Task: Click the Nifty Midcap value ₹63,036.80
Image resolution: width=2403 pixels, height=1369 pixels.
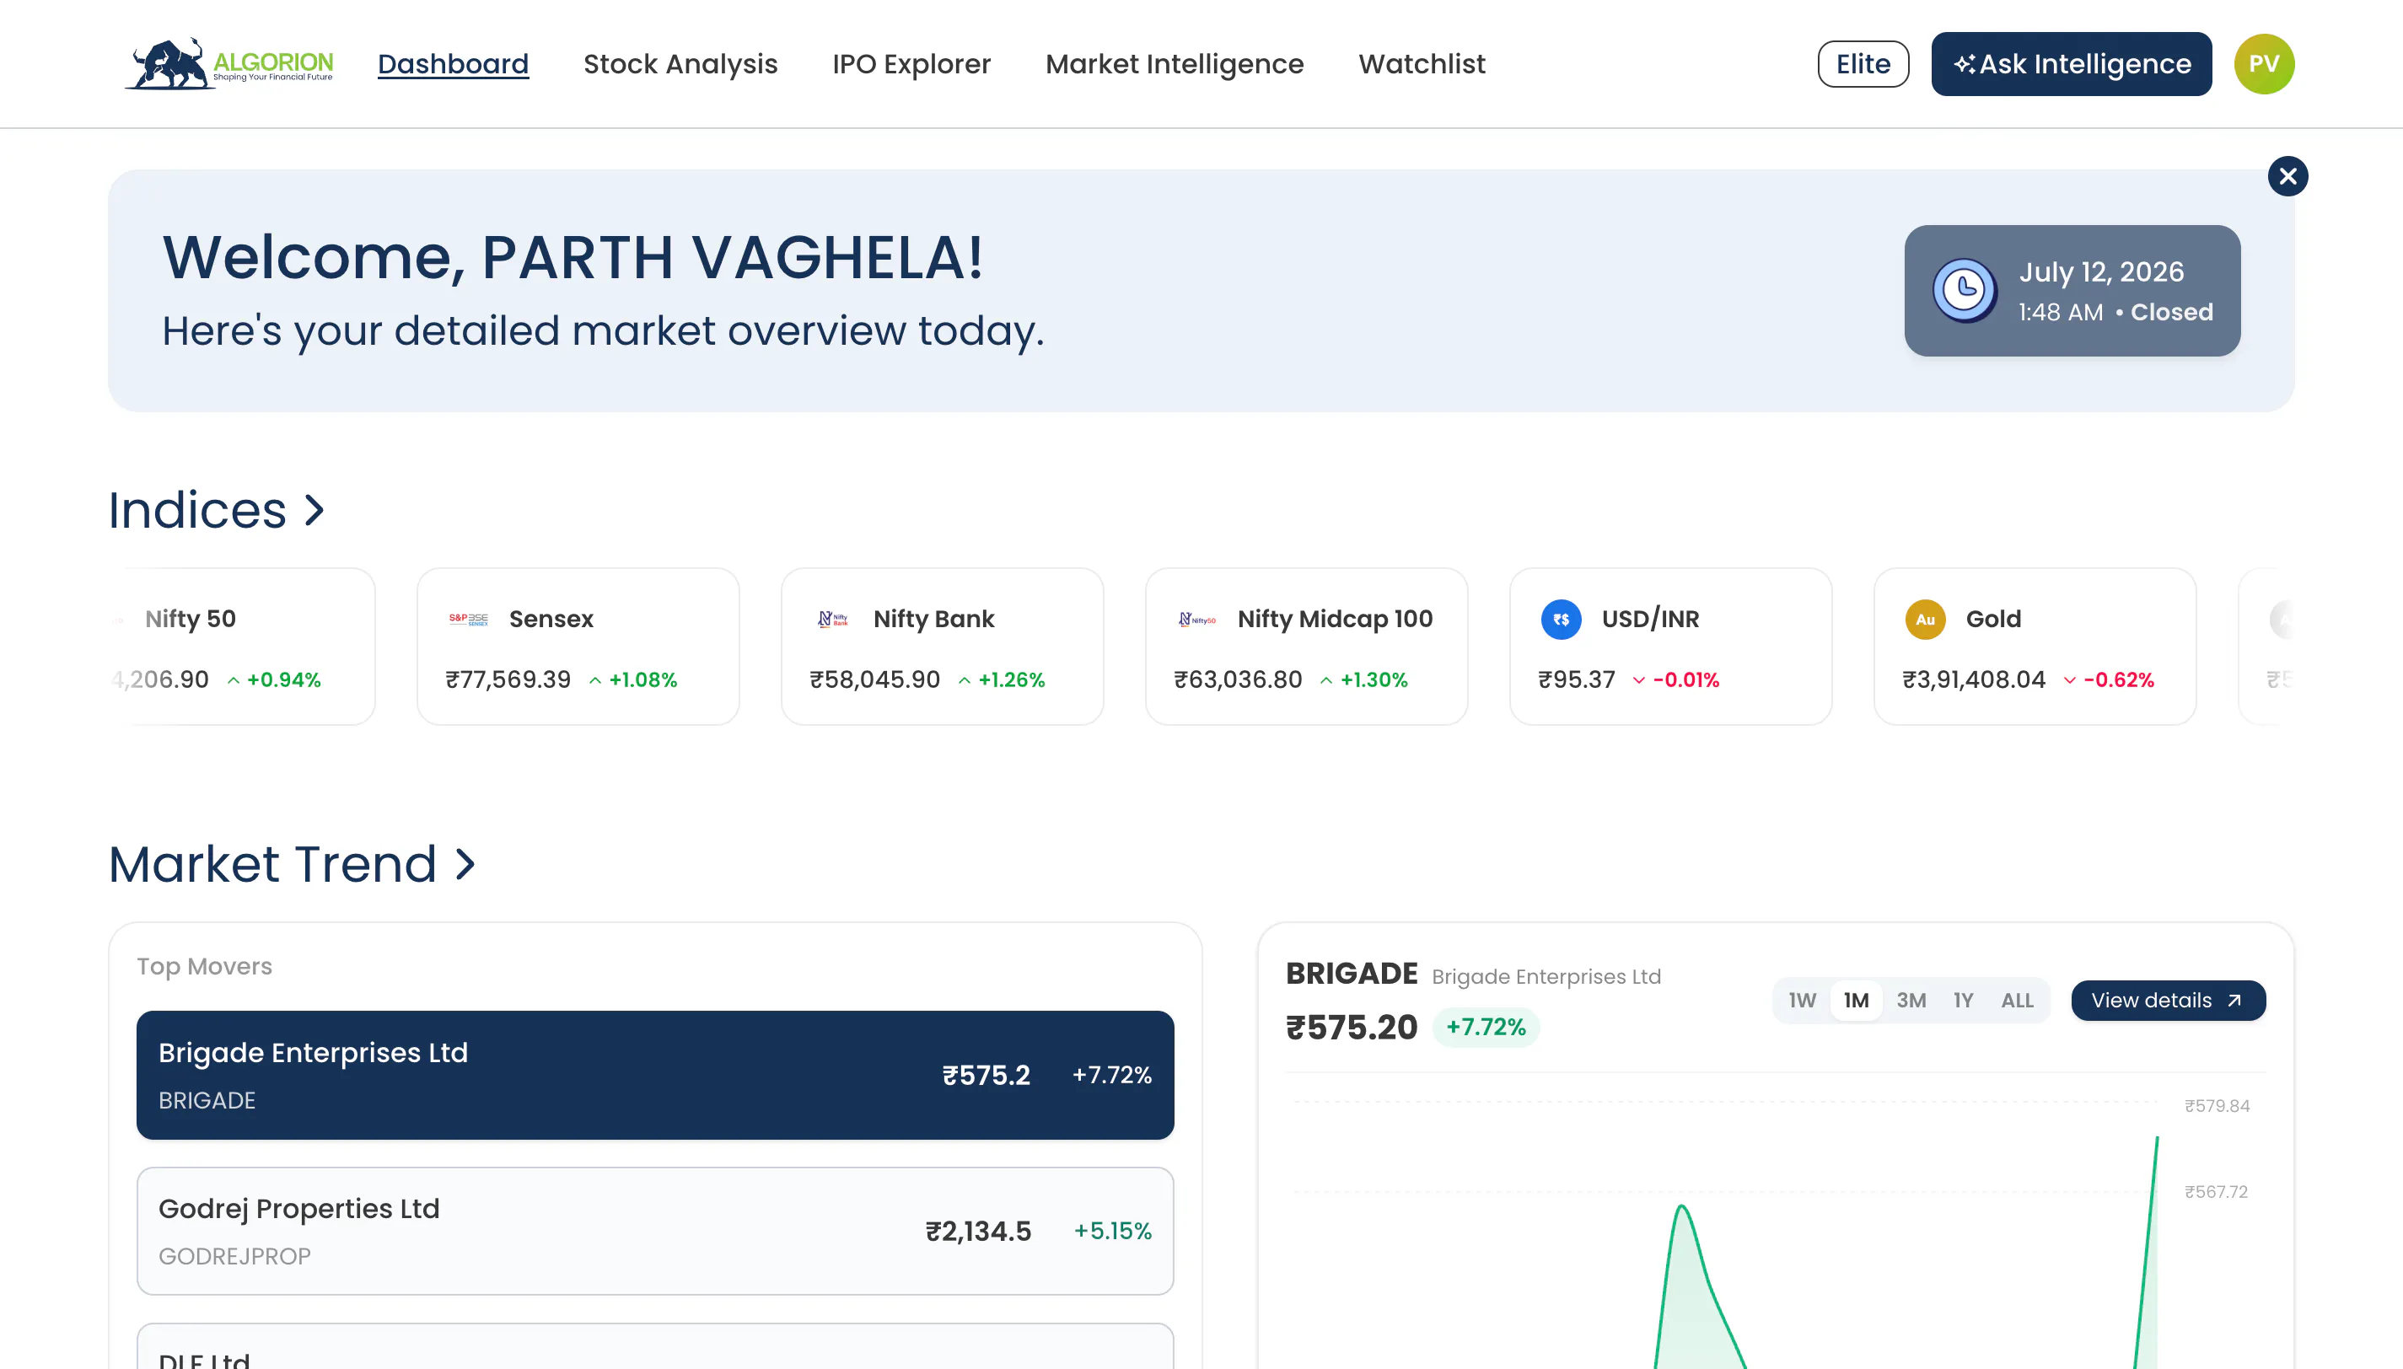Action: [1238, 679]
